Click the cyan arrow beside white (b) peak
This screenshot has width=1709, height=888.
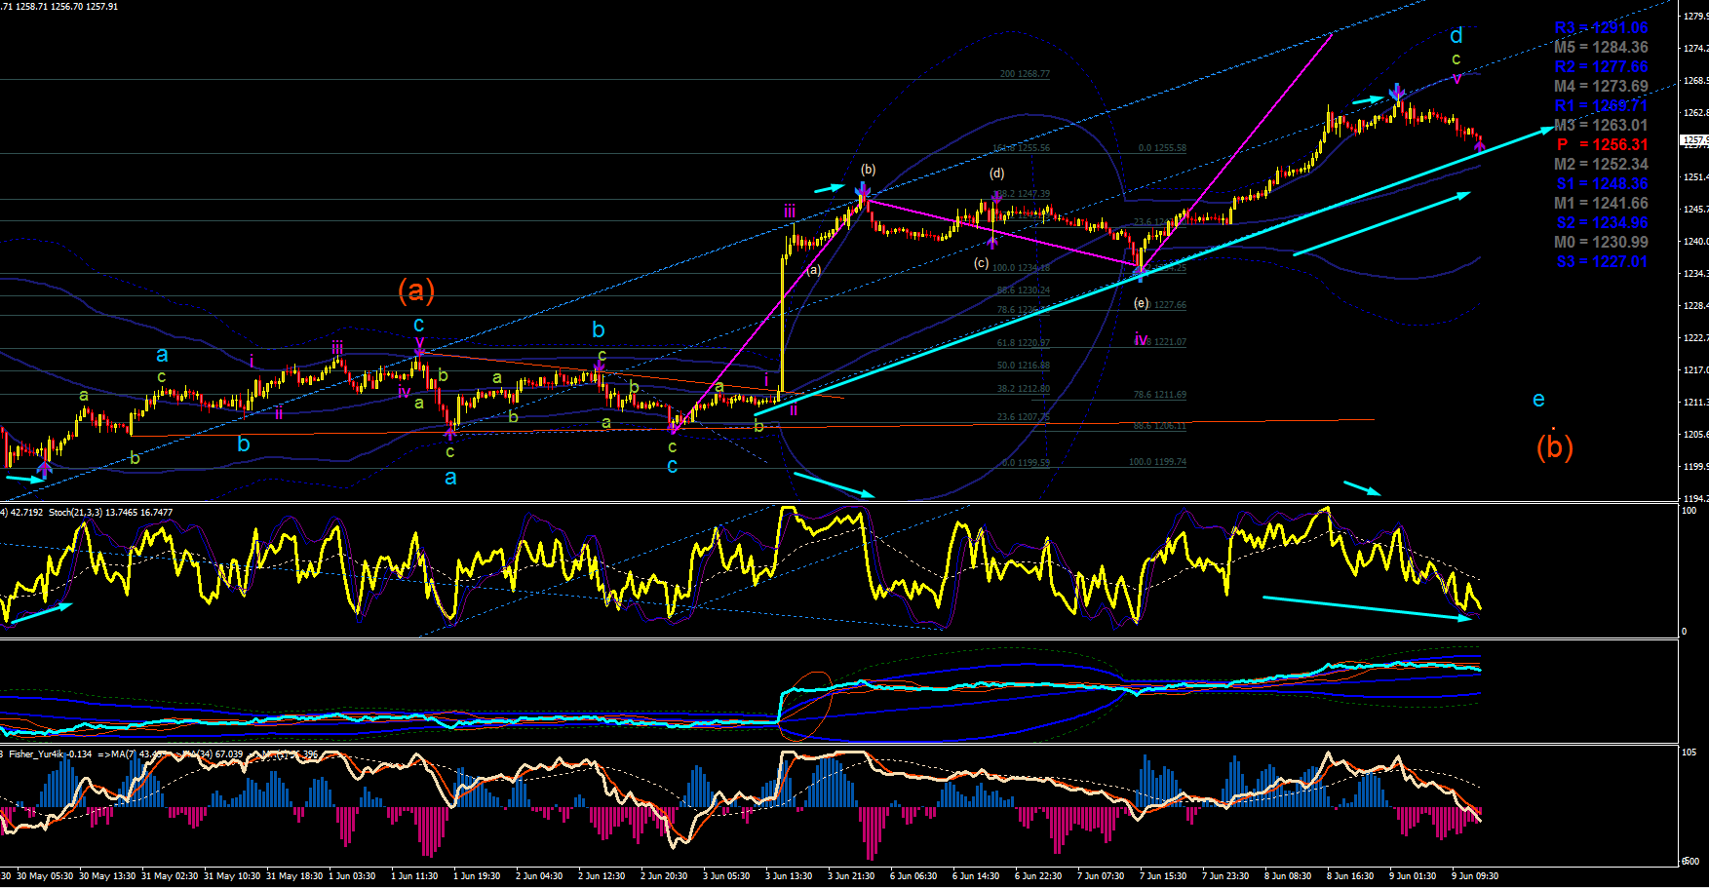pos(830,188)
